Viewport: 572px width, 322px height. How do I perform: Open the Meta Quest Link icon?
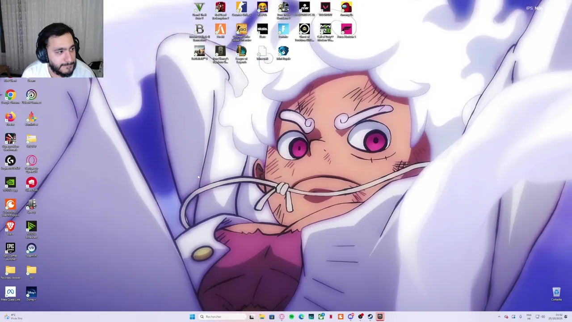pyautogui.click(x=10, y=294)
